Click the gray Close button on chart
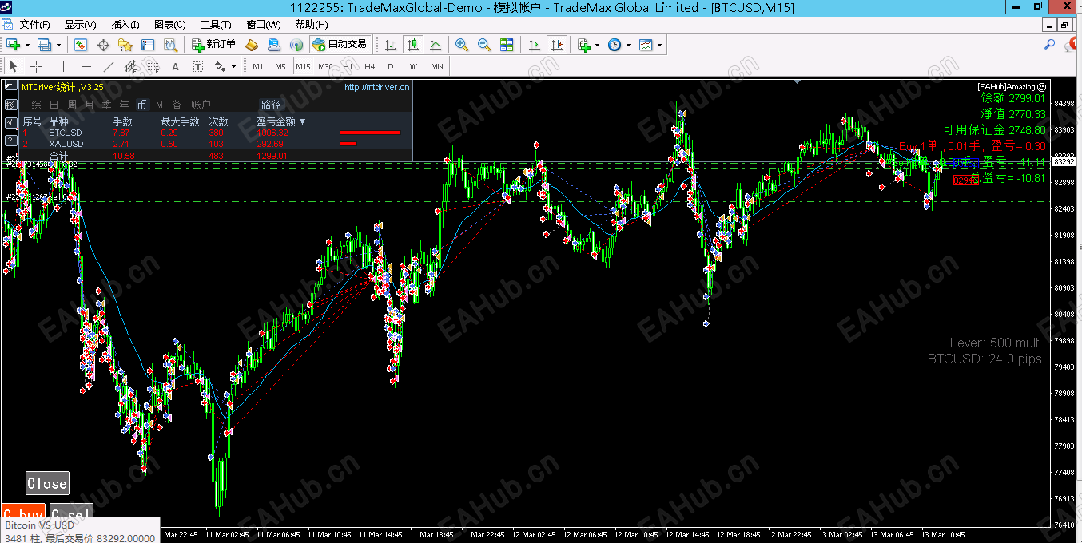Viewport: 1082px width, 543px height. (47, 483)
